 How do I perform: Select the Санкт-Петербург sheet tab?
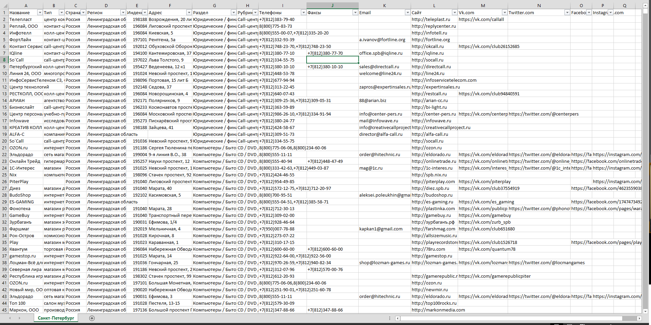point(56,318)
